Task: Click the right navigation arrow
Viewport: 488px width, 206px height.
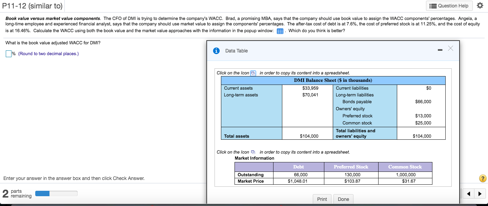Action: pyautogui.click(x=480, y=193)
